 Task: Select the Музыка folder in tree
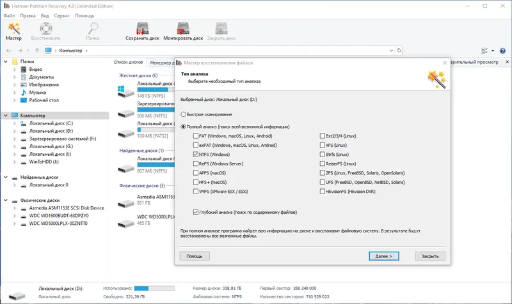(x=38, y=93)
